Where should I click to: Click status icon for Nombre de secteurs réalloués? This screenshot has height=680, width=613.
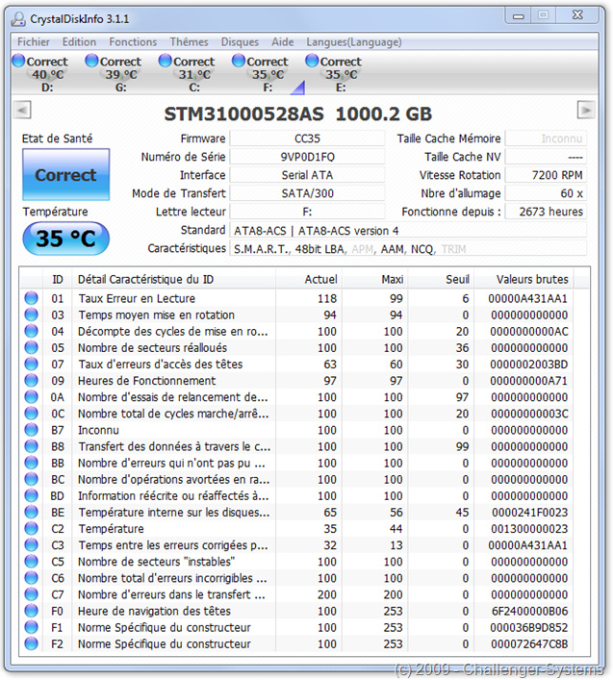point(31,348)
